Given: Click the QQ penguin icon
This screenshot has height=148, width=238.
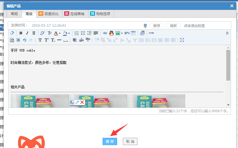Looking at the screenshot, I should tap(111, 33).
